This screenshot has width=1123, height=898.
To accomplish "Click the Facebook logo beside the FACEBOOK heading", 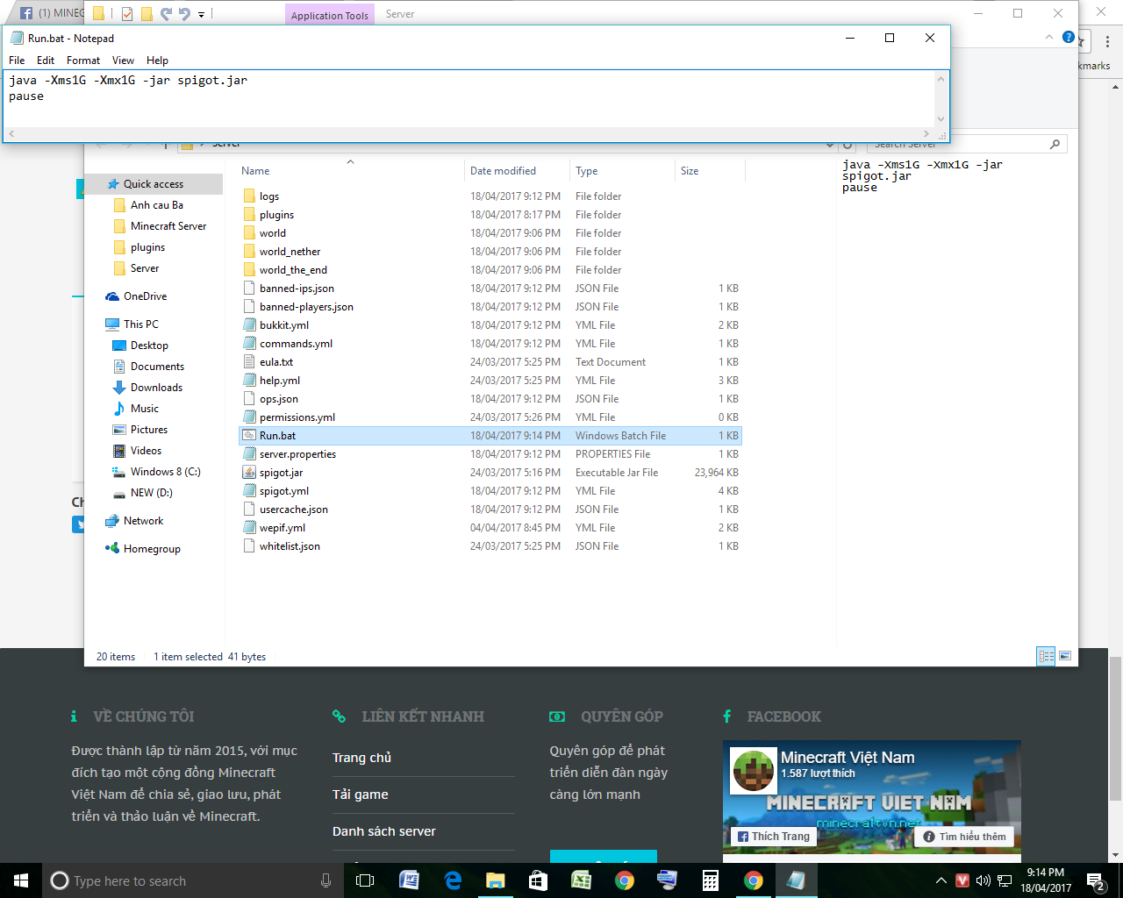I will pos(728,716).
